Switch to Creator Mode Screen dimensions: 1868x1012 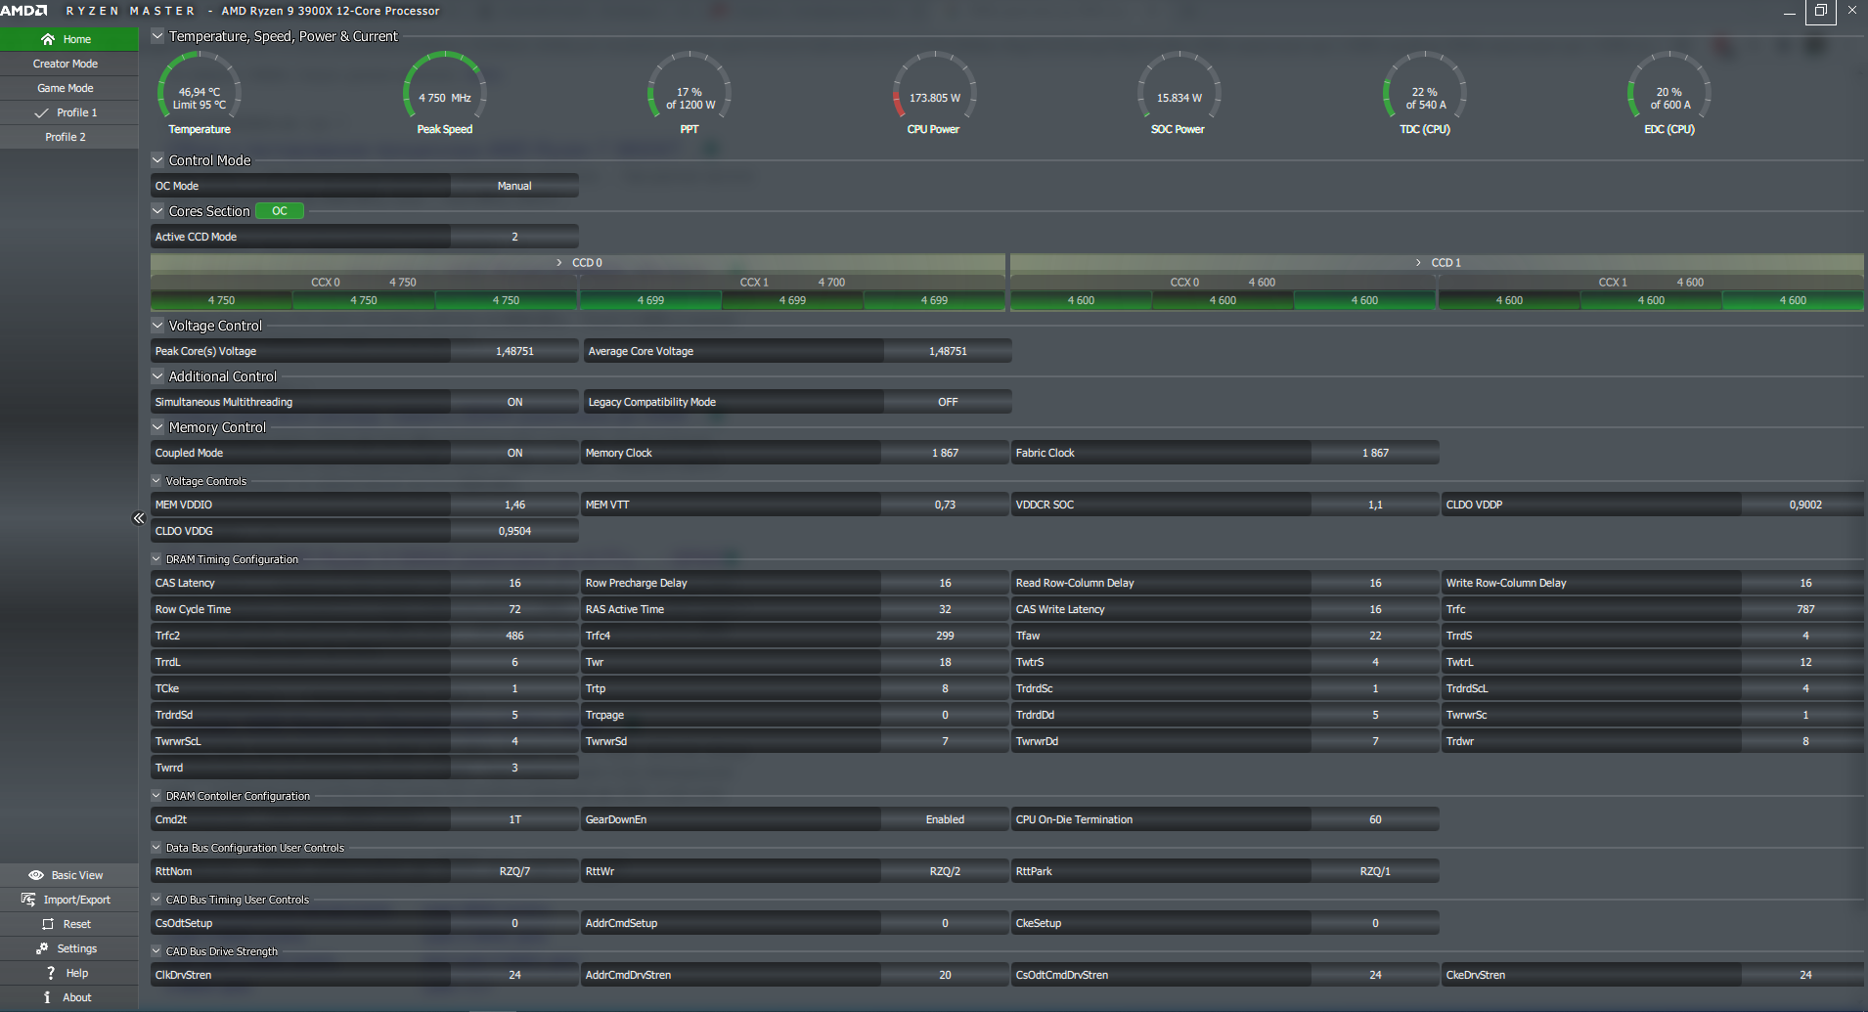coord(69,64)
